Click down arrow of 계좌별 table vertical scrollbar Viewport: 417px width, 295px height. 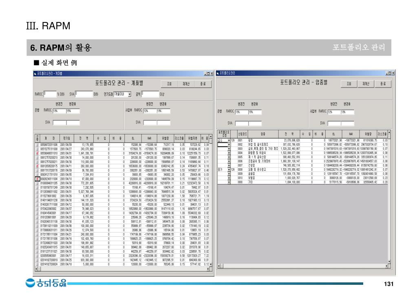[211, 264]
